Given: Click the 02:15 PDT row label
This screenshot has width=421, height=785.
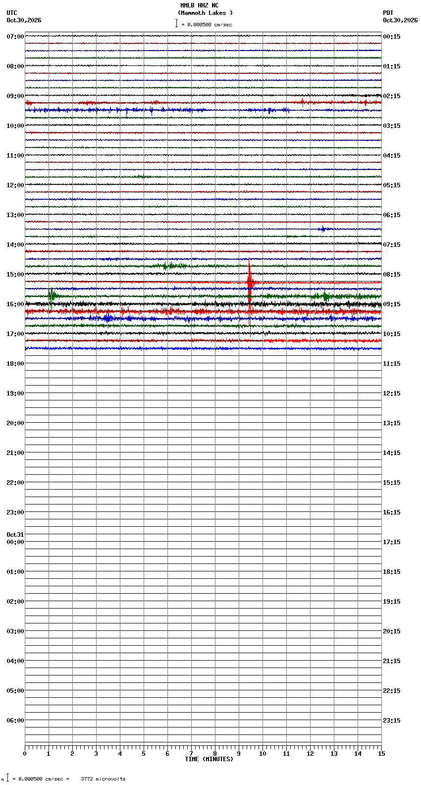Looking at the screenshot, I should pyautogui.click(x=392, y=96).
